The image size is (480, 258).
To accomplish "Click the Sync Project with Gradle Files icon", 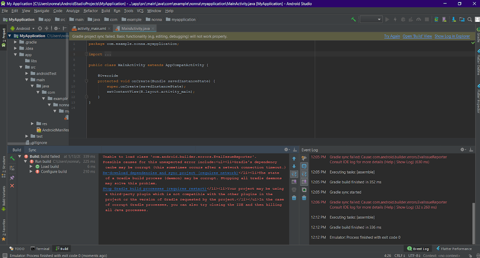I will click(x=436, y=20).
